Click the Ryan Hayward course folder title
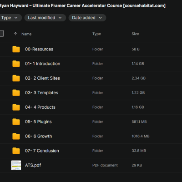Image resolution: width=182 pixels, height=182 pixels. (x=83, y=6)
